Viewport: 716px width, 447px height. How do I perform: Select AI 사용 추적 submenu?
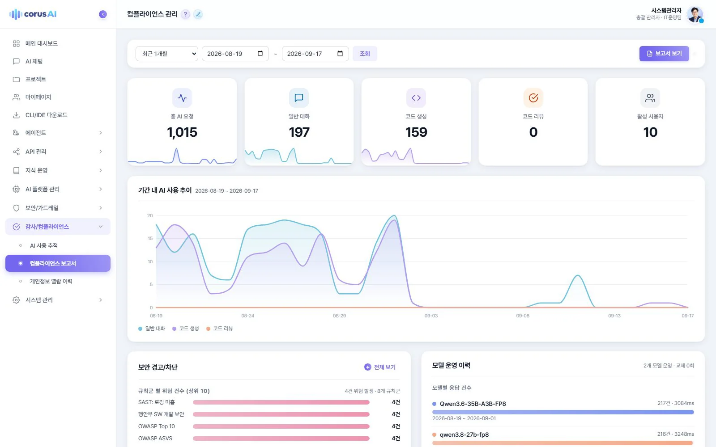(58, 245)
